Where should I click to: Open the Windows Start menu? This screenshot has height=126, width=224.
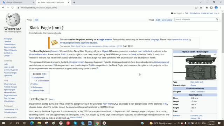click(x=3, y=123)
